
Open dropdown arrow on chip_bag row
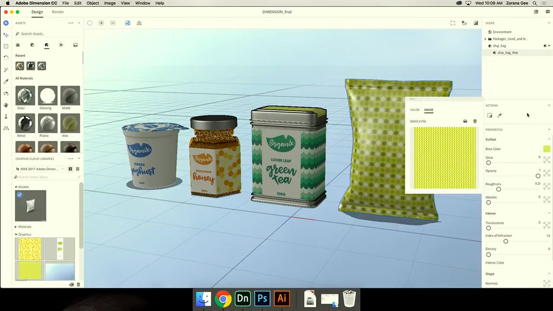(x=549, y=46)
